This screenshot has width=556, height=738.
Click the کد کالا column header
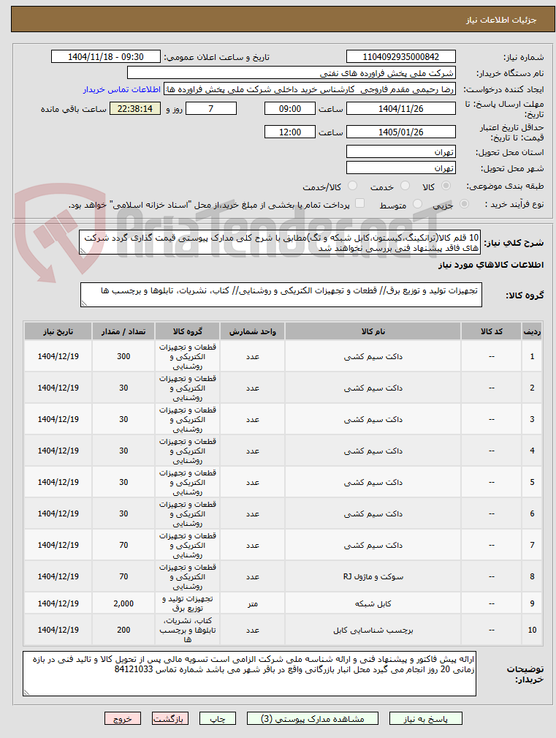(x=491, y=331)
